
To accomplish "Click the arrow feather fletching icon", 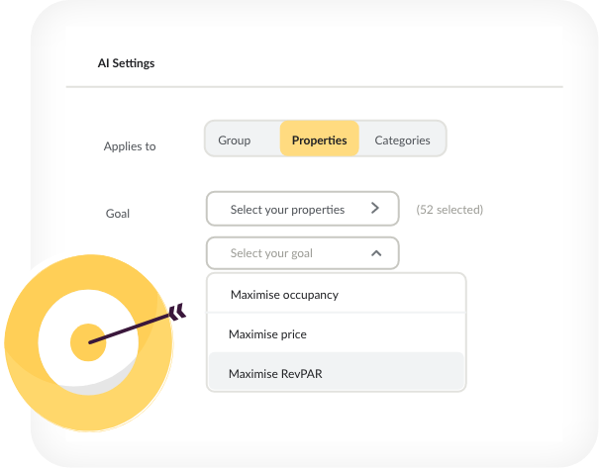I will pyautogui.click(x=177, y=312).
